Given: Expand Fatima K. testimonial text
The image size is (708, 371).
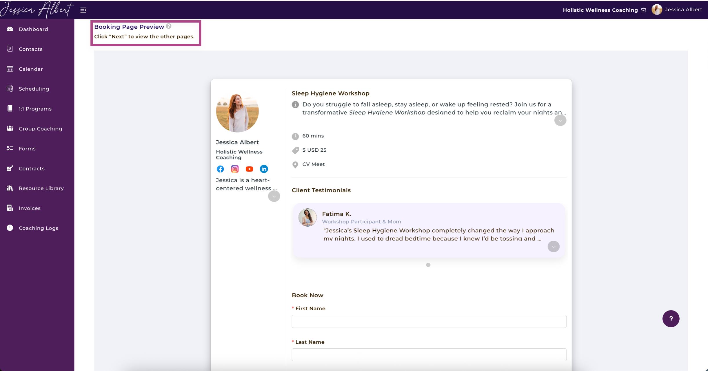Looking at the screenshot, I should coord(553,247).
